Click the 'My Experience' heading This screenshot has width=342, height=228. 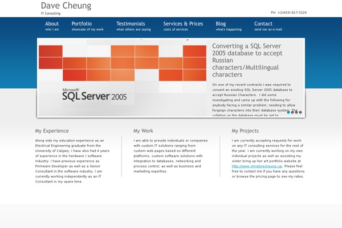tap(52, 131)
